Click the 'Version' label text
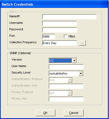Viewport: 109px width, 119px height. [x=17, y=59]
